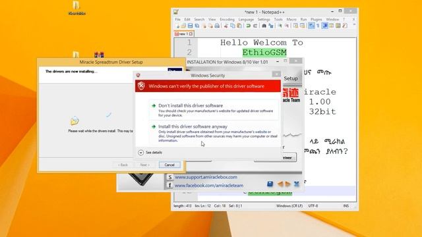Open the Settings menu in Notepad++
The width and height of the screenshot is (422, 237).
click(x=264, y=19)
